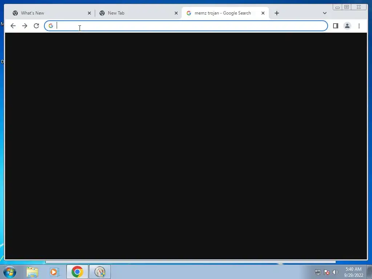Image resolution: width=372 pixels, height=279 pixels.
Task: Close the What's New tab
Action: [x=89, y=13]
